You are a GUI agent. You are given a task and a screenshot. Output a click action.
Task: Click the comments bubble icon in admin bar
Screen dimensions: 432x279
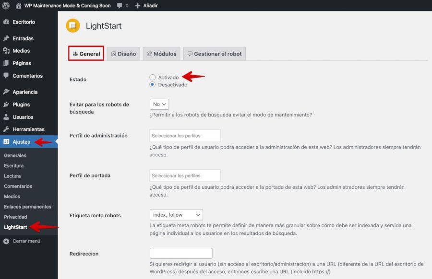120,5
